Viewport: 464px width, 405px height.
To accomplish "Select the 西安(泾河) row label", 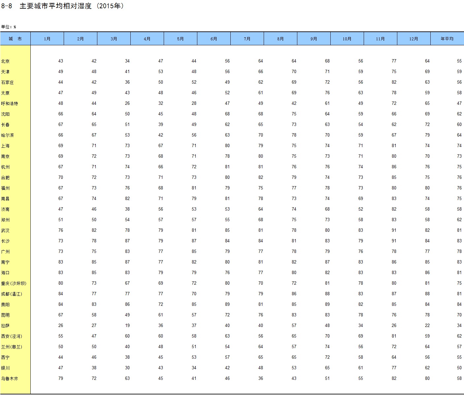I will (x=12, y=336).
